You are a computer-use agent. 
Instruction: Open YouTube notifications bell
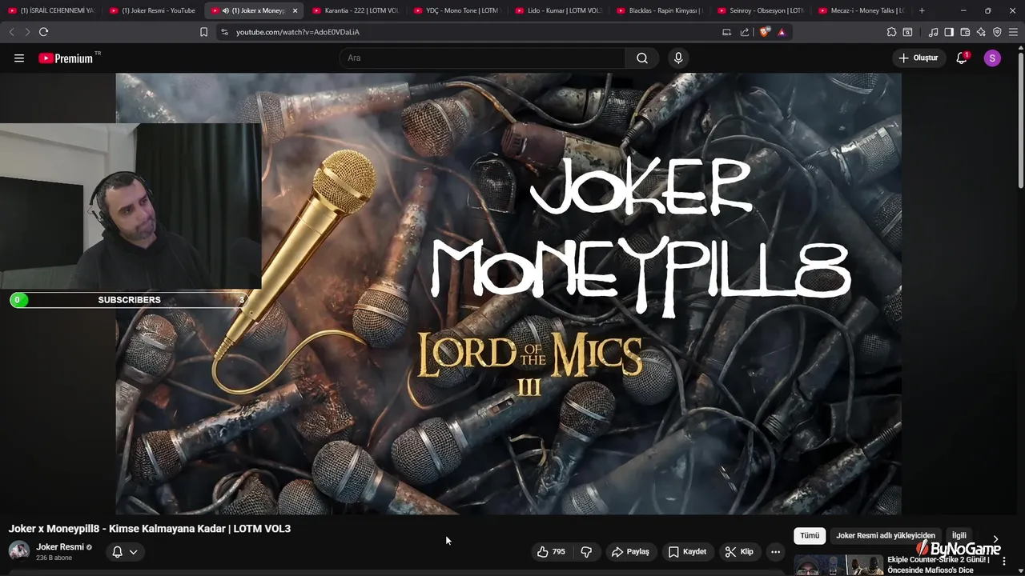coord(962,58)
